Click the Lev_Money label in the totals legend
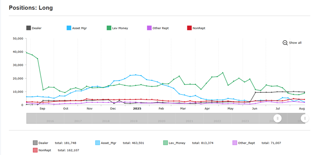 coord(177,143)
